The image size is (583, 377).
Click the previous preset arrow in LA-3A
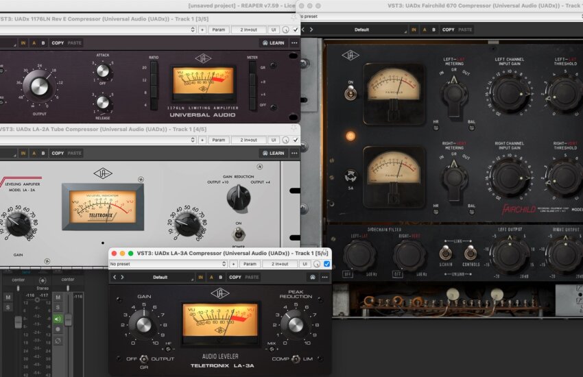point(114,277)
